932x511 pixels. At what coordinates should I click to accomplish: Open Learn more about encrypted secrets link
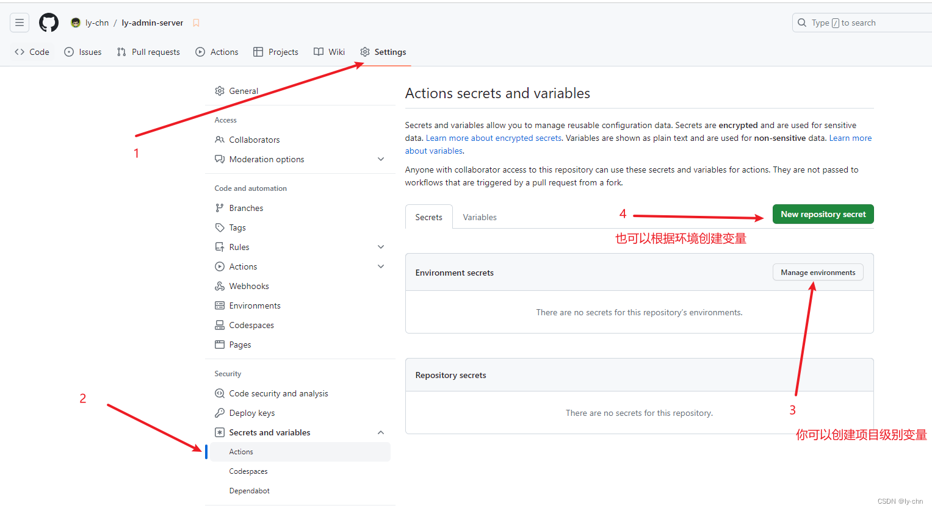pyautogui.click(x=493, y=138)
